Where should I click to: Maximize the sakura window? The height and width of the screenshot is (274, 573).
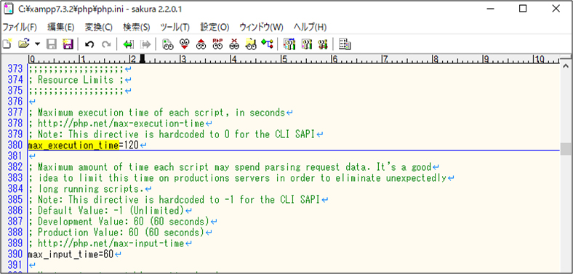click(523, 9)
